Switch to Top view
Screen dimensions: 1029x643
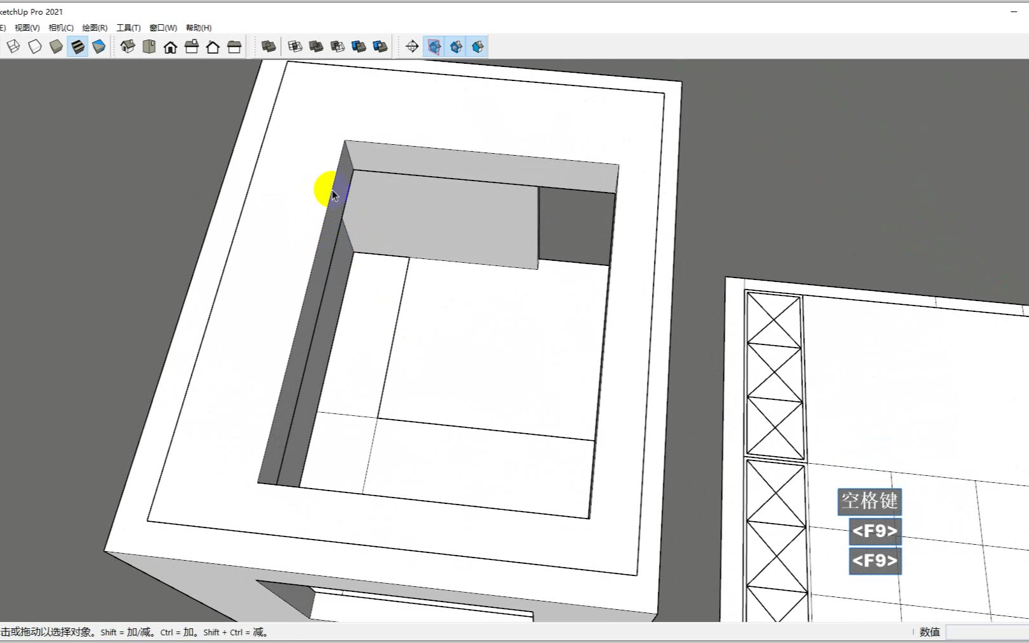(149, 47)
